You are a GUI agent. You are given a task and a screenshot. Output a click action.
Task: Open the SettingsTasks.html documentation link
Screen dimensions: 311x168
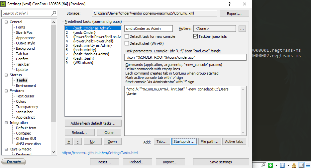click(100, 153)
